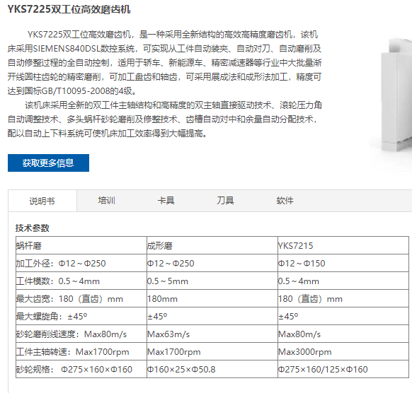Click the 加工外径 Φ12～Φ250 cell
Image resolution: width=412 pixels, height=393 pixels.
click(x=81, y=263)
